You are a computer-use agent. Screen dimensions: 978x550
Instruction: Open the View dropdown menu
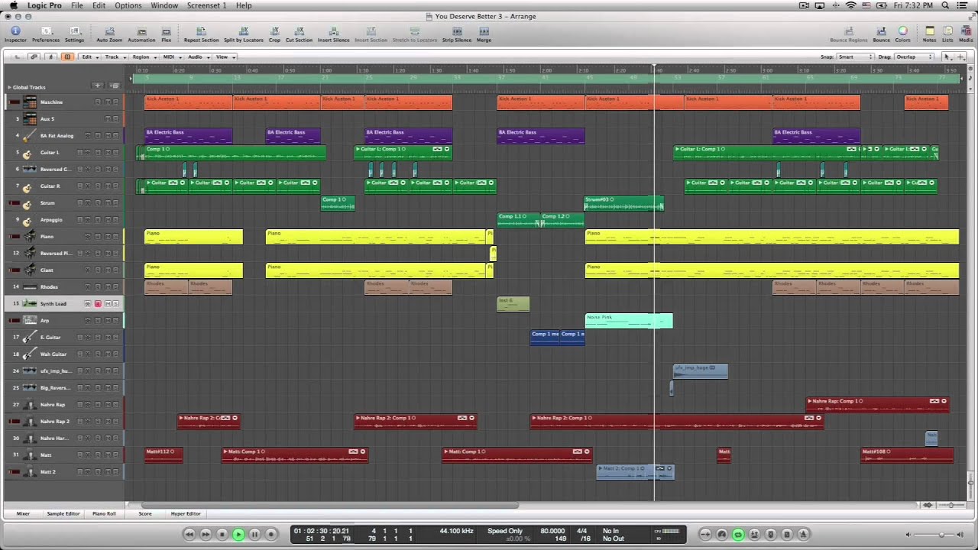coord(223,57)
